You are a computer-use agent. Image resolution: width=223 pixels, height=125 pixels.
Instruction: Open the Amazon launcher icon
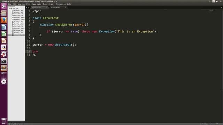click(4, 48)
